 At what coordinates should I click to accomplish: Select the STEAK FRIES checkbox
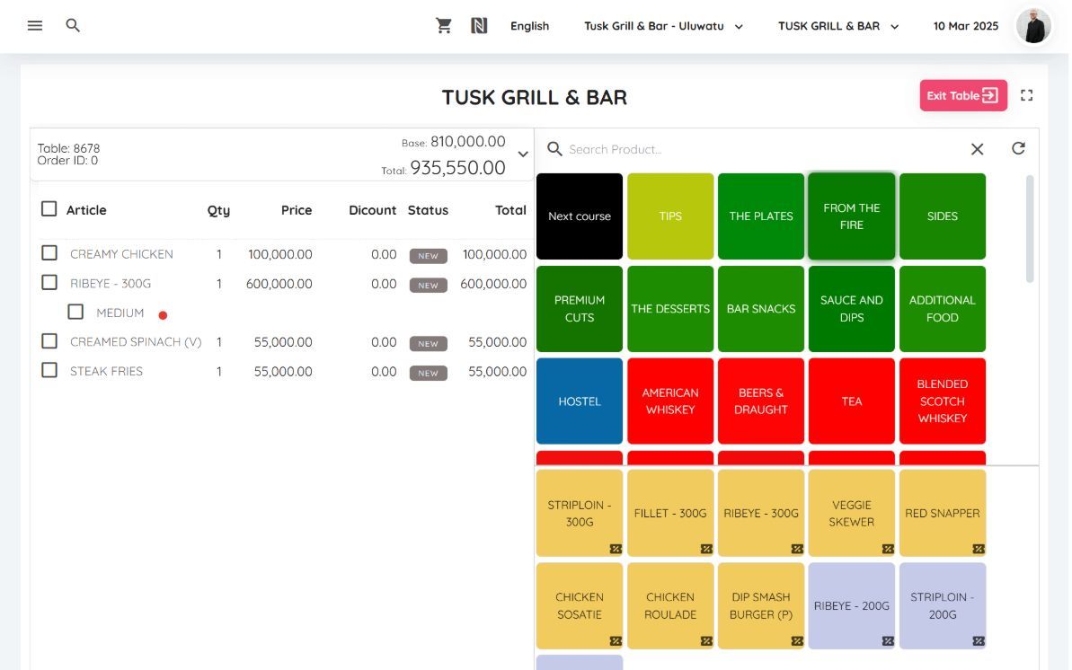point(49,370)
